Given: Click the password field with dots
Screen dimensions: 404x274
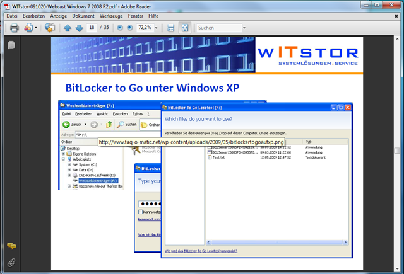Looking at the screenshot, I should coord(150,204).
